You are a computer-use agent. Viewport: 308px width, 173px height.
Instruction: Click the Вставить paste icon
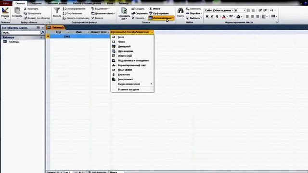tap(17, 11)
